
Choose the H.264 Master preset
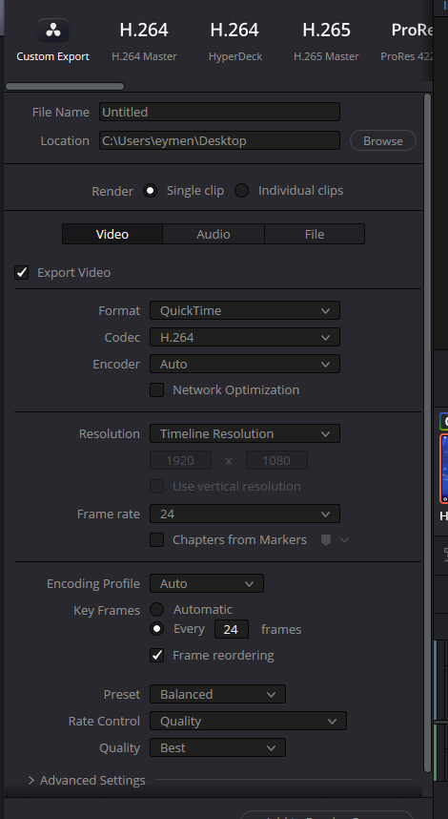[x=144, y=40]
